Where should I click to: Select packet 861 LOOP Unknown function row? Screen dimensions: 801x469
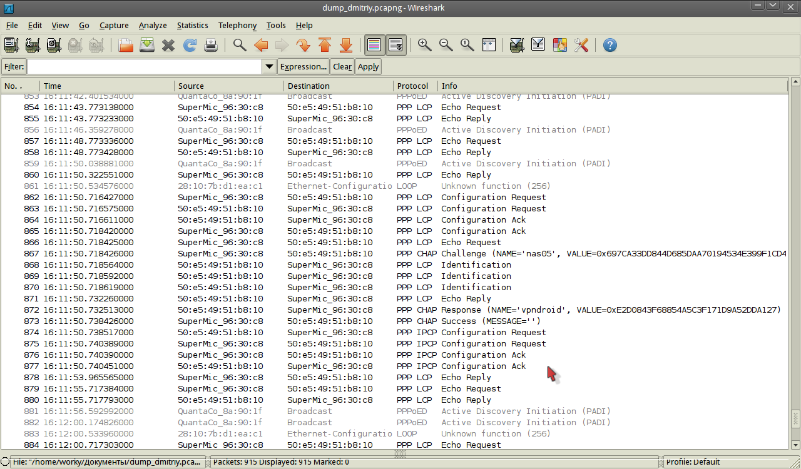point(394,186)
